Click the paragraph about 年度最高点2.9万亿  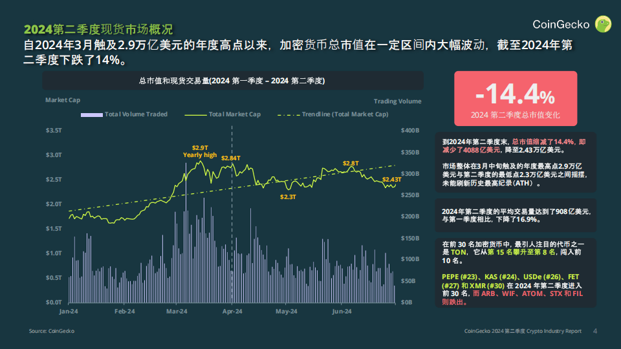tap(514, 174)
